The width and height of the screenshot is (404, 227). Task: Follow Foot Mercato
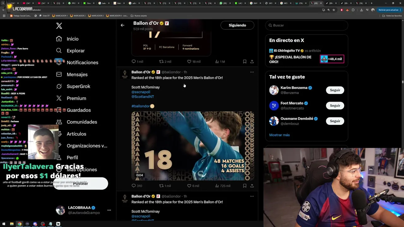[335, 106]
